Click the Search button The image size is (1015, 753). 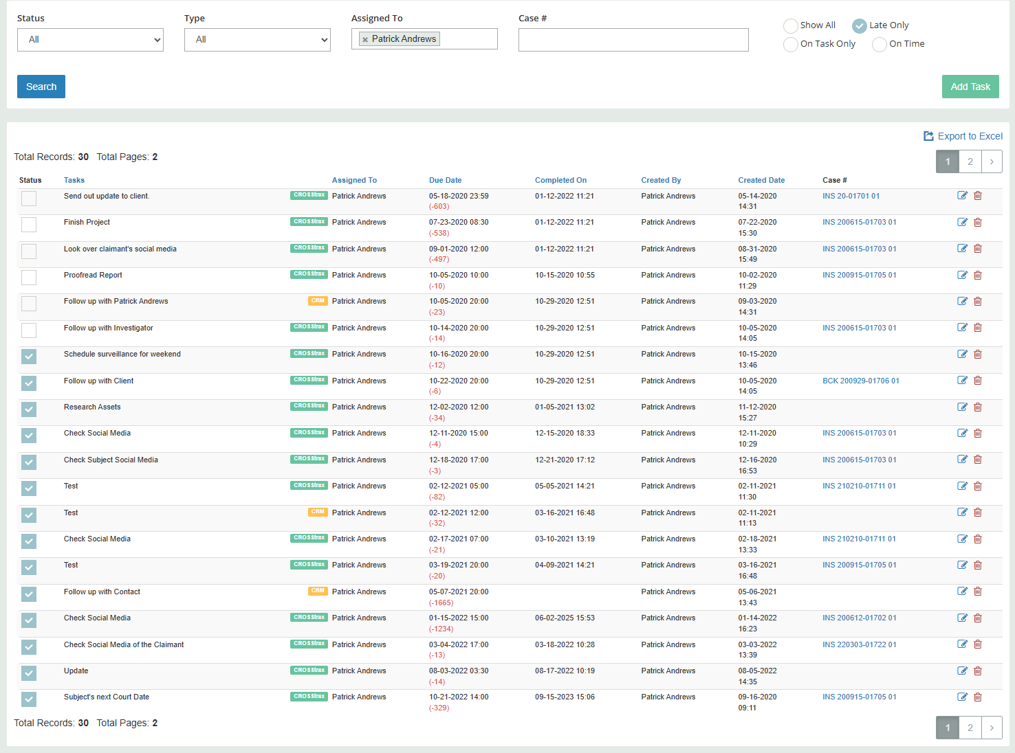coord(41,87)
